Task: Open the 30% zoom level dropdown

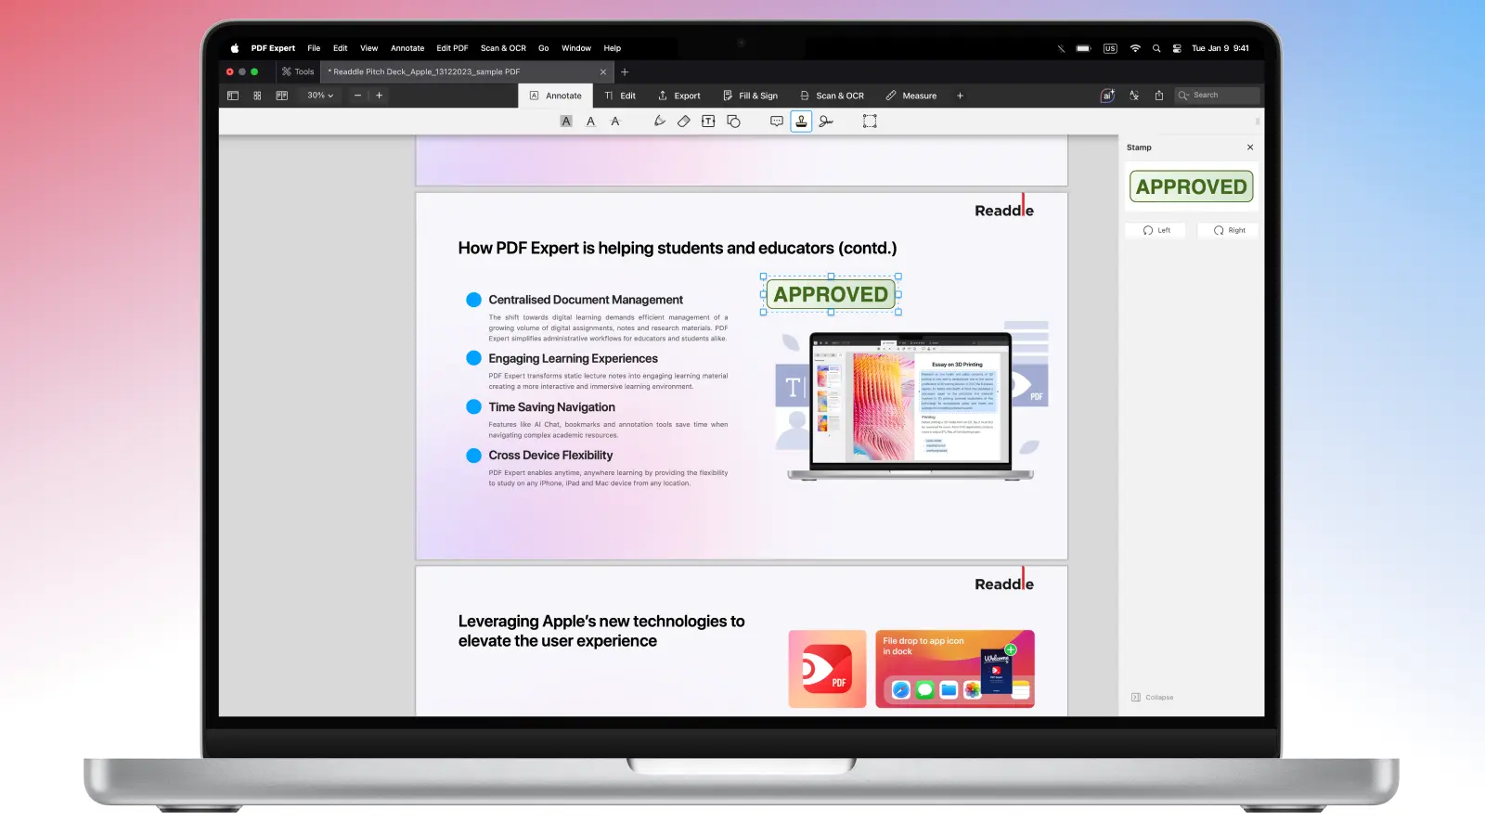Action: pos(320,96)
